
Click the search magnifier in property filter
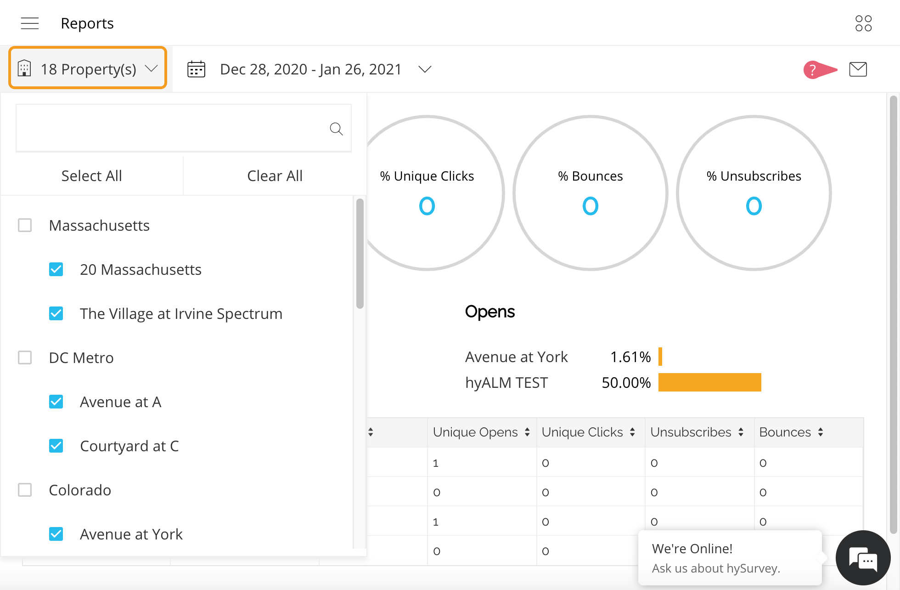click(x=336, y=129)
